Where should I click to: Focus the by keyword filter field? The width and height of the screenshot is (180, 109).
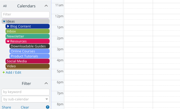pyautogui.click(x=26, y=92)
